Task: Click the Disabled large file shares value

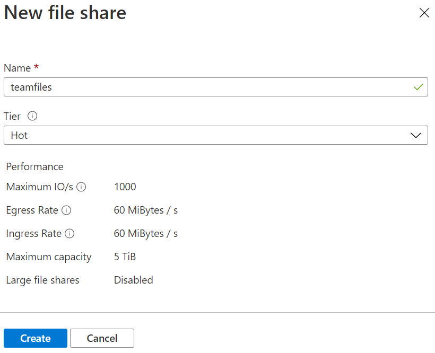Action: [x=133, y=280]
